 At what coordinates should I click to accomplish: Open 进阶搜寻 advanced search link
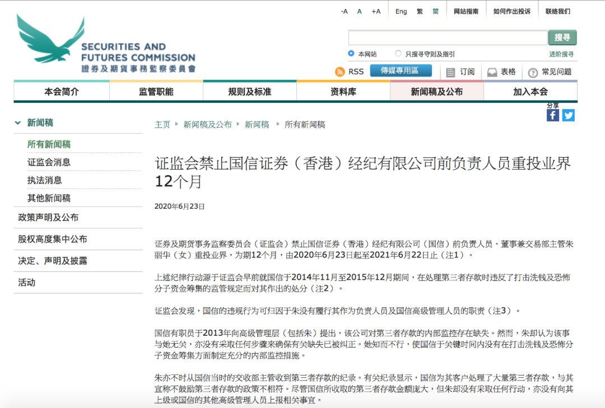561,54
